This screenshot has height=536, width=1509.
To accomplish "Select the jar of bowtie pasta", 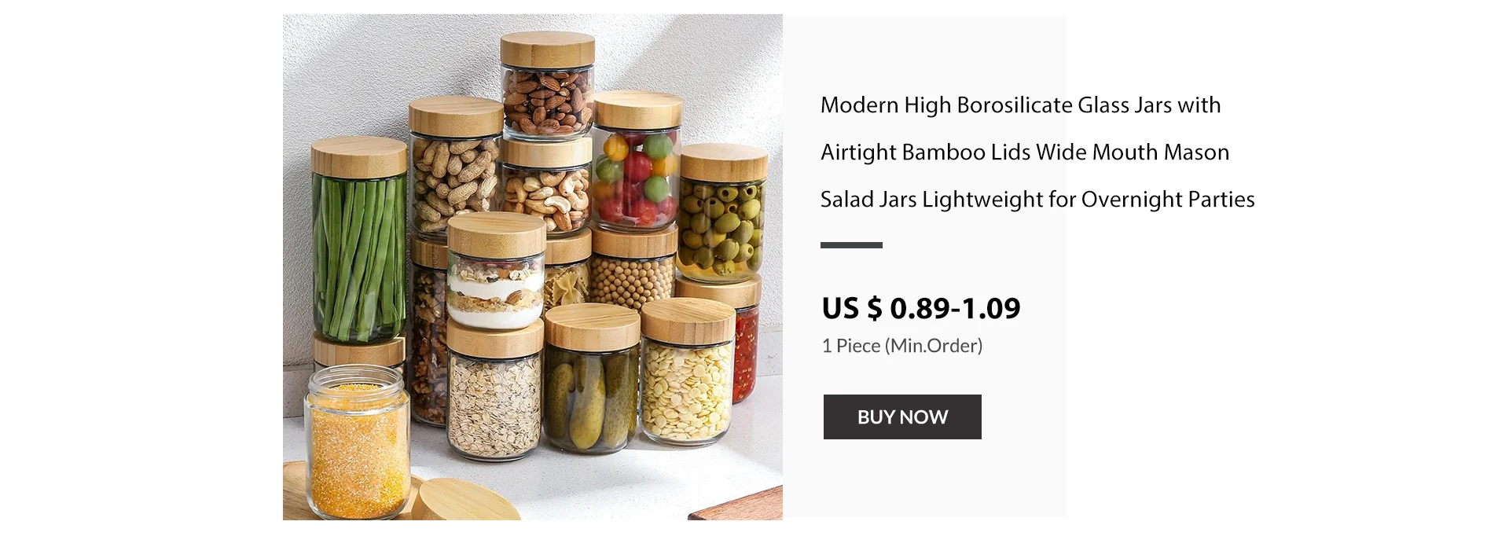I will (x=567, y=271).
